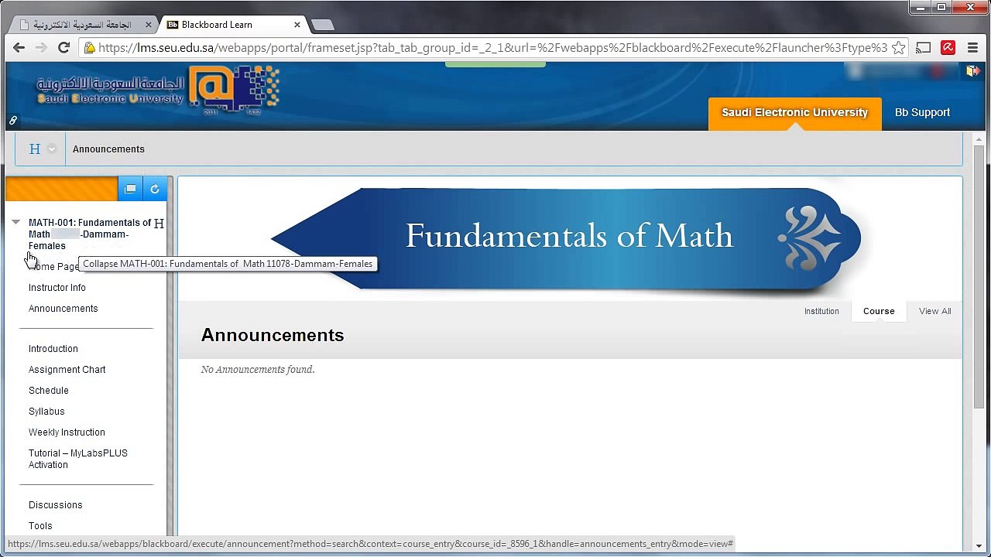Go back using the browser back arrow
The image size is (991, 557).
19,47
